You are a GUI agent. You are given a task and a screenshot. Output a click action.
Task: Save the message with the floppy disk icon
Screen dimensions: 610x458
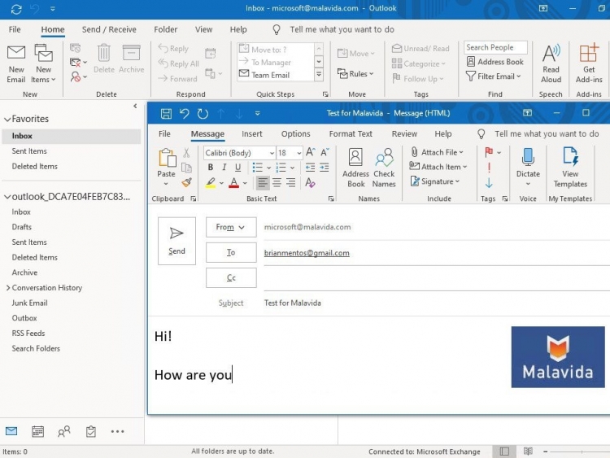pos(166,113)
